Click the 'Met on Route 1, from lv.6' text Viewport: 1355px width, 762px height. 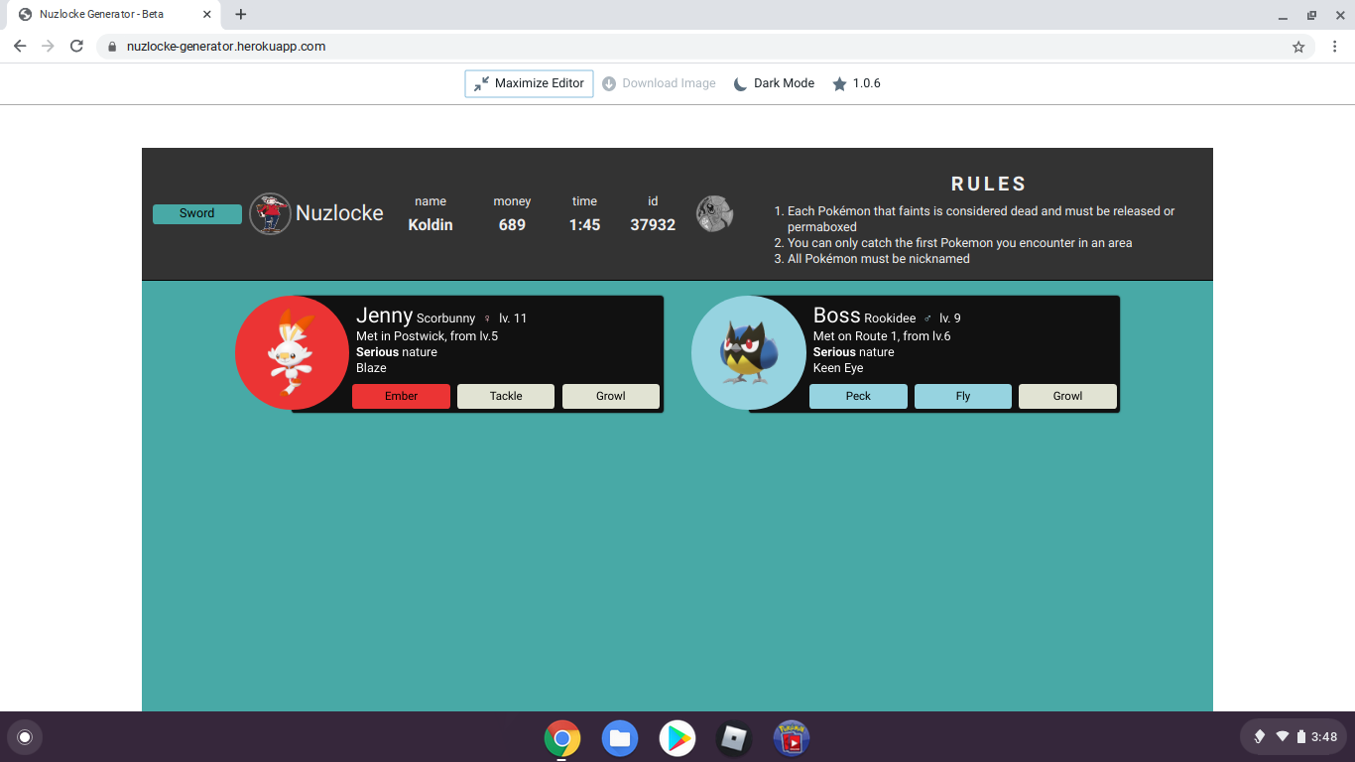coord(882,336)
